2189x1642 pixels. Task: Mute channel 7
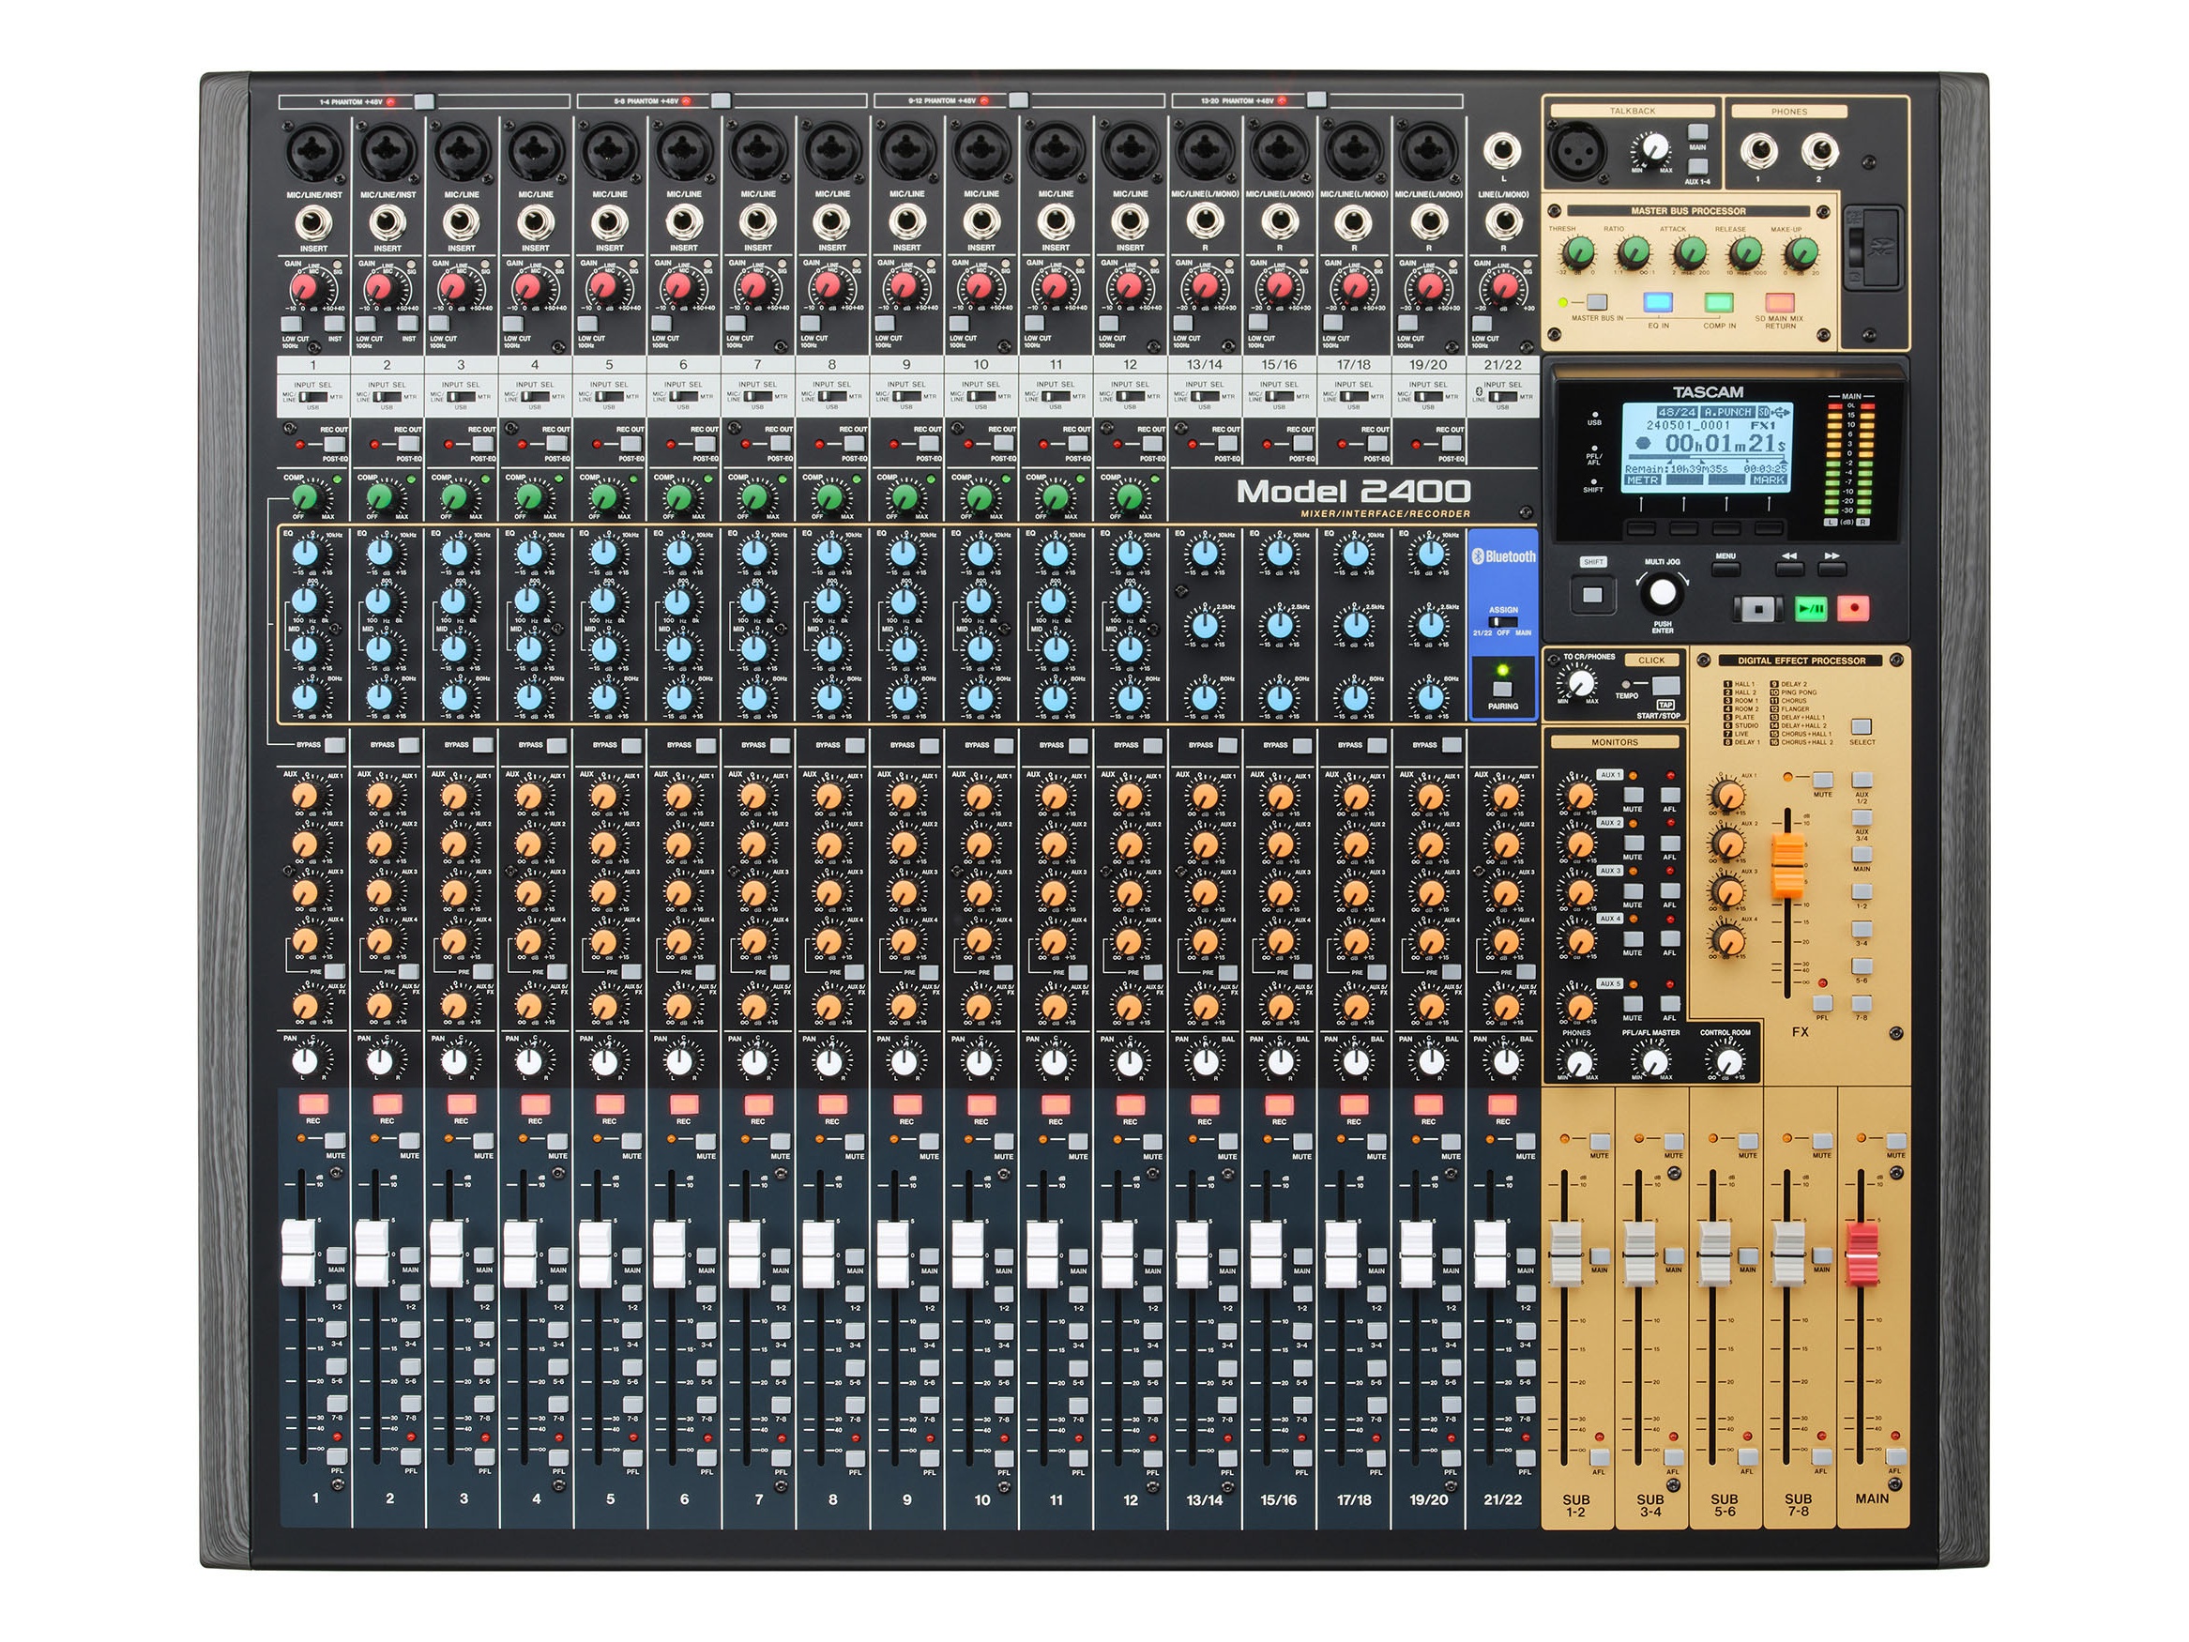pyautogui.click(x=780, y=1140)
